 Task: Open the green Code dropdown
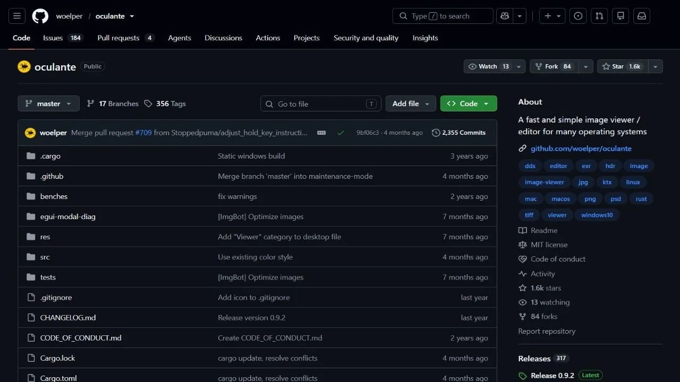[x=469, y=103]
